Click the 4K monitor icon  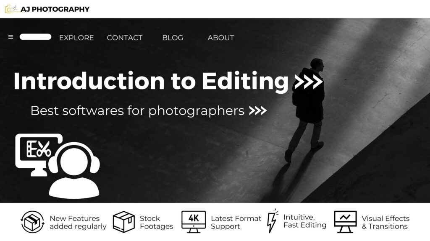click(x=194, y=222)
